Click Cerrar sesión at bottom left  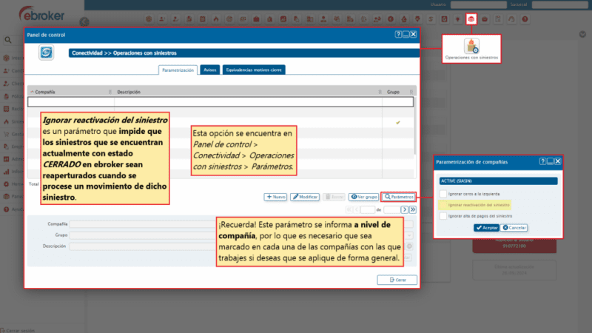tap(18, 330)
